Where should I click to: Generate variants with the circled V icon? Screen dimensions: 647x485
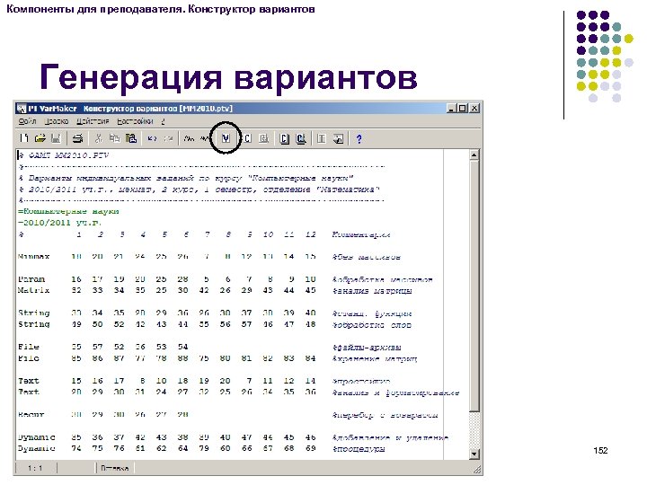pyautogui.click(x=226, y=138)
